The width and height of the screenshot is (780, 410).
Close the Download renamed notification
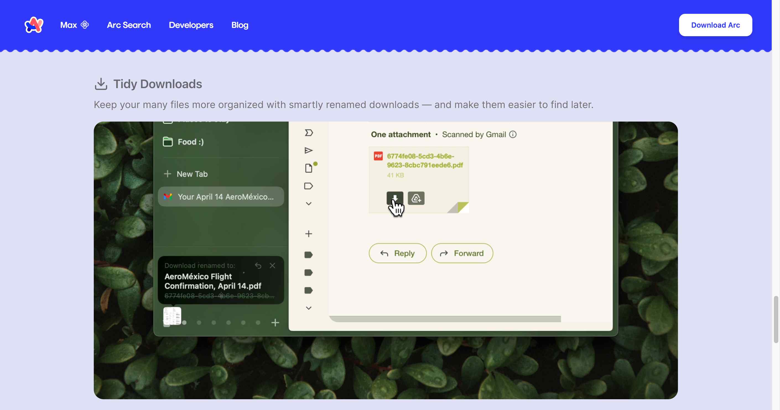pos(272,266)
